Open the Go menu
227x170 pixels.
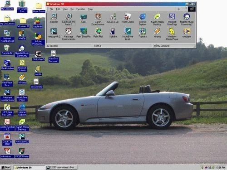point(72,9)
